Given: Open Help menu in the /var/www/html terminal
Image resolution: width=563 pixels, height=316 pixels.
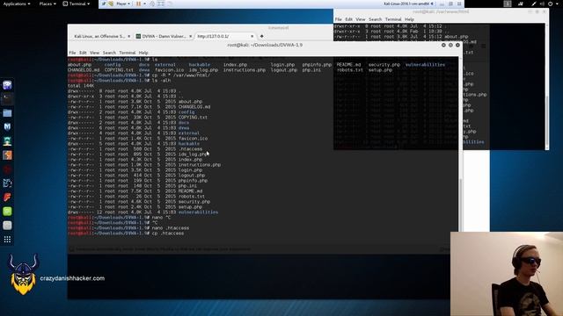Looking at the screenshot, I should click(x=409, y=19).
